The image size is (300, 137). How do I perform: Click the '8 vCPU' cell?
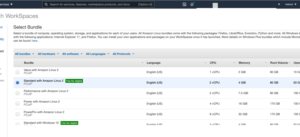pos(215,114)
